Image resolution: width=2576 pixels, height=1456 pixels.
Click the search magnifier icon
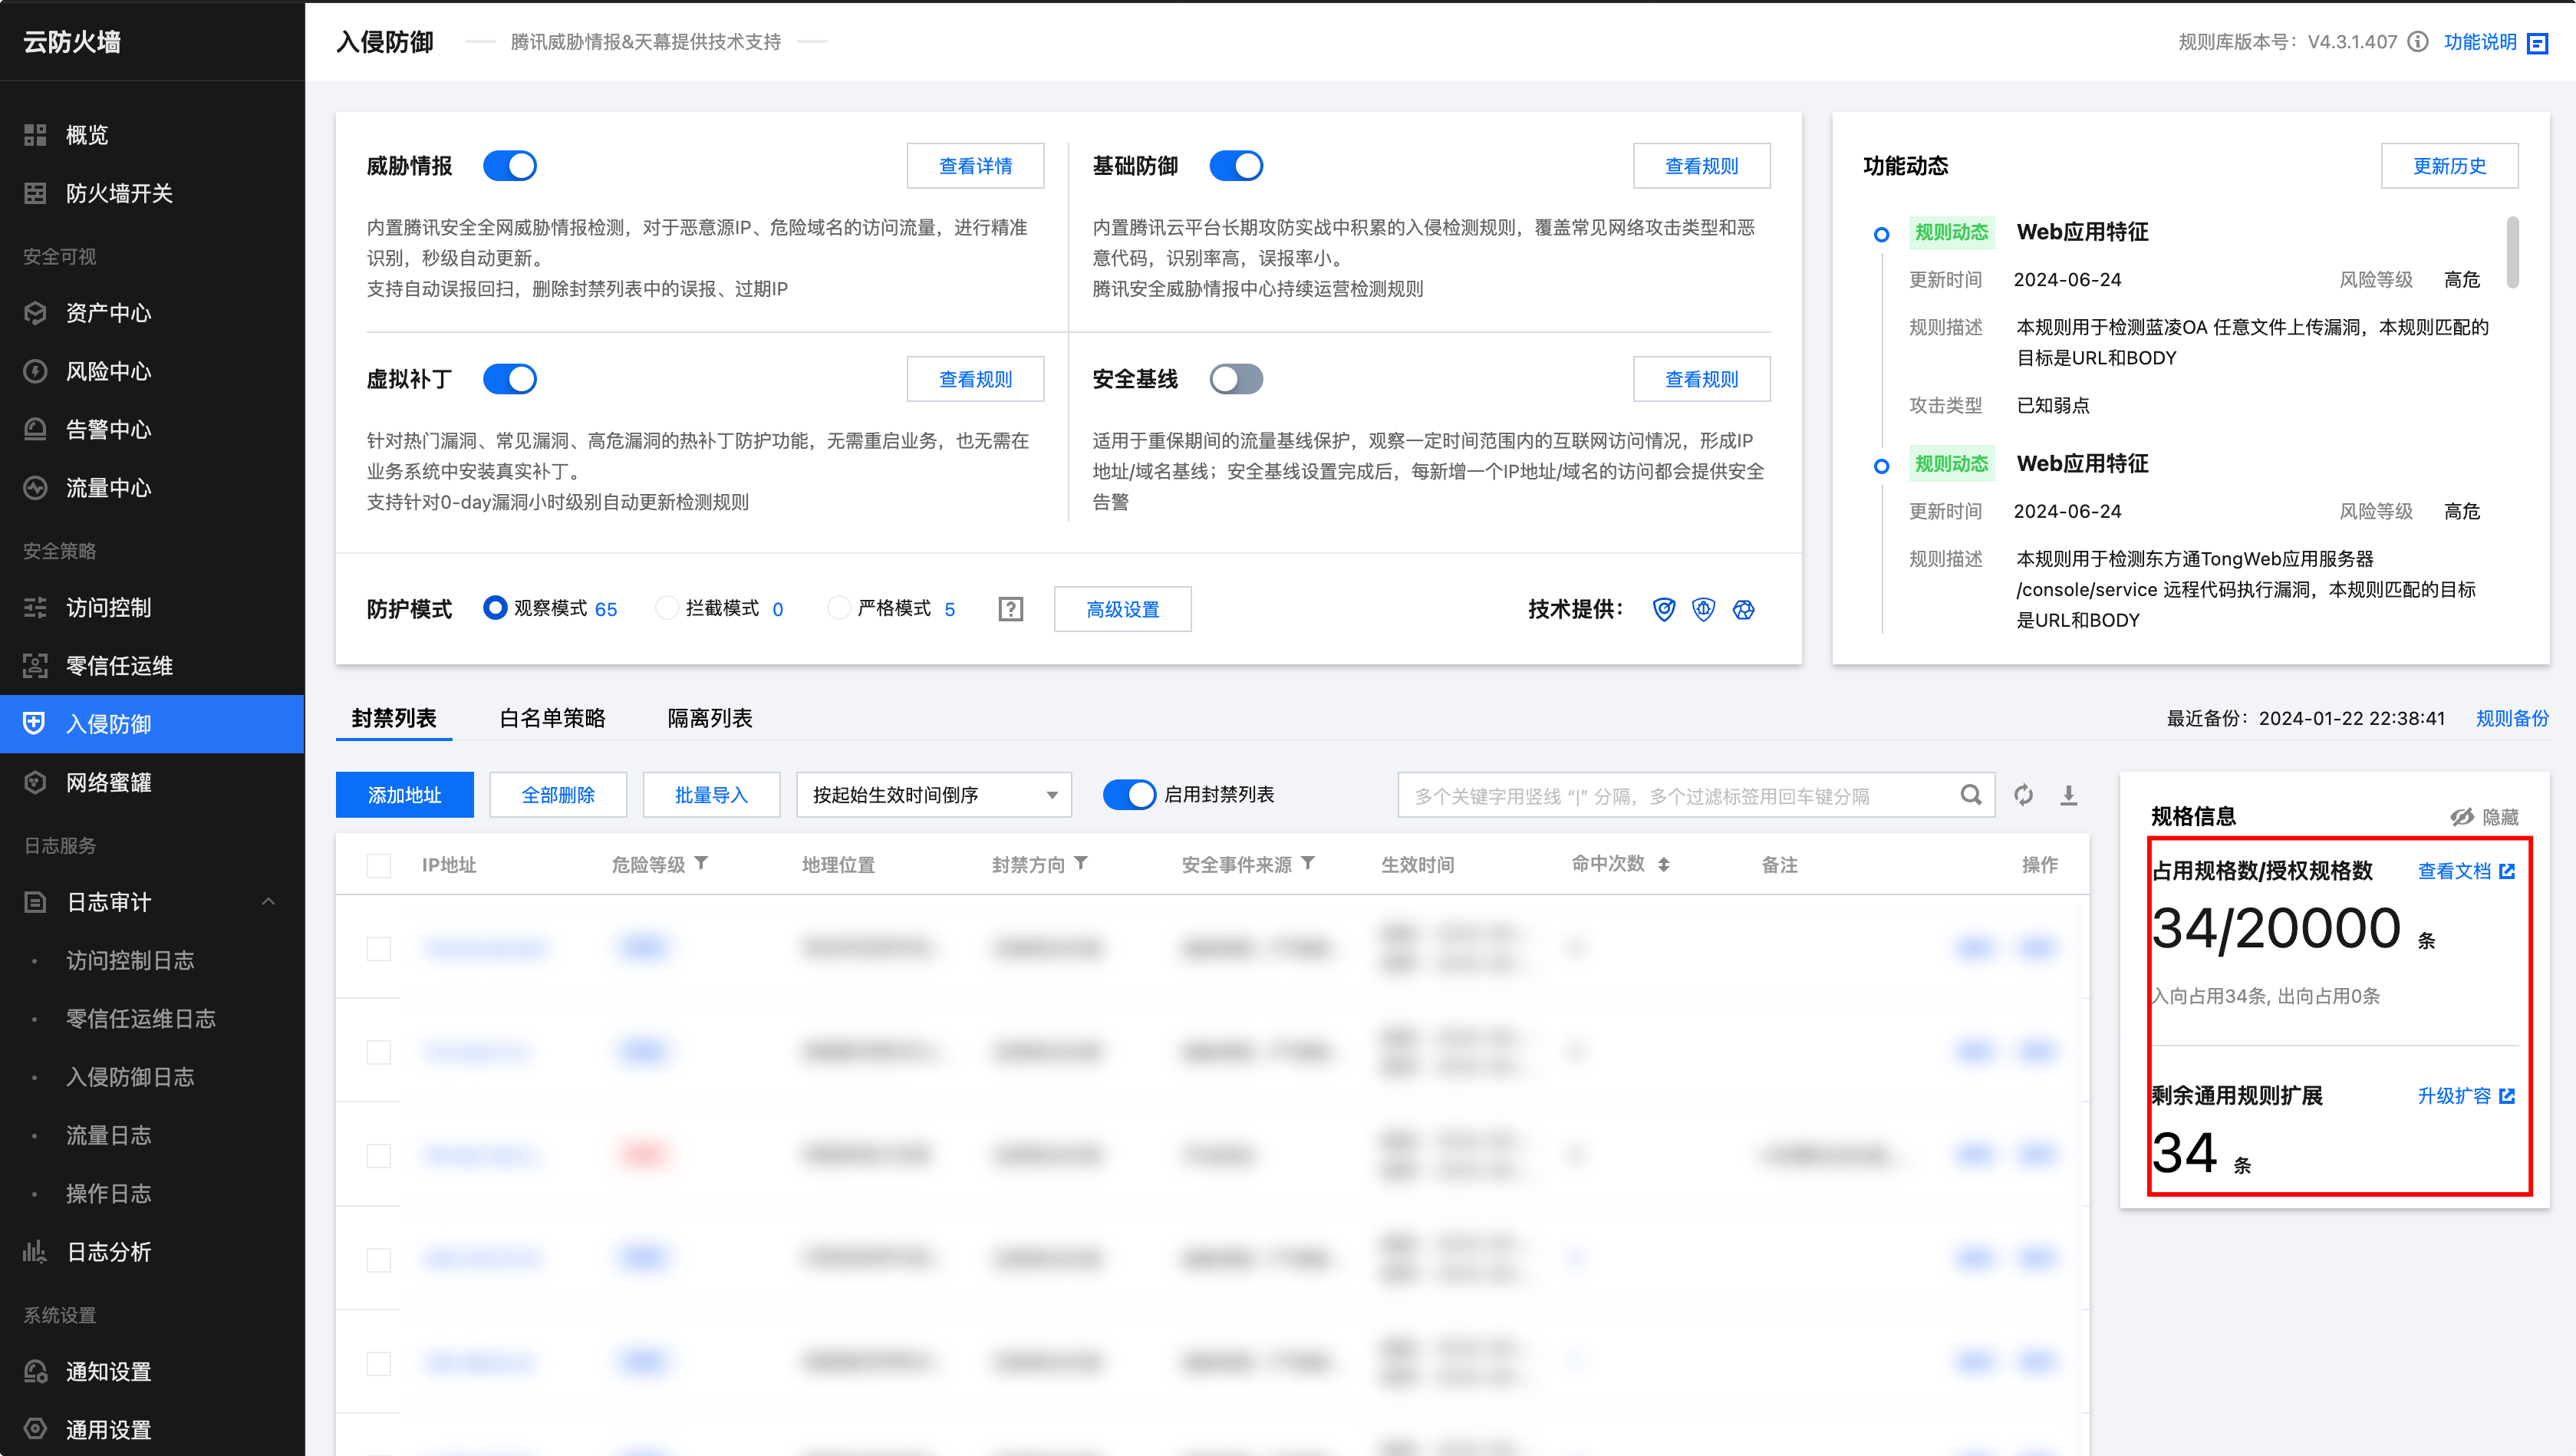pos(1971,795)
